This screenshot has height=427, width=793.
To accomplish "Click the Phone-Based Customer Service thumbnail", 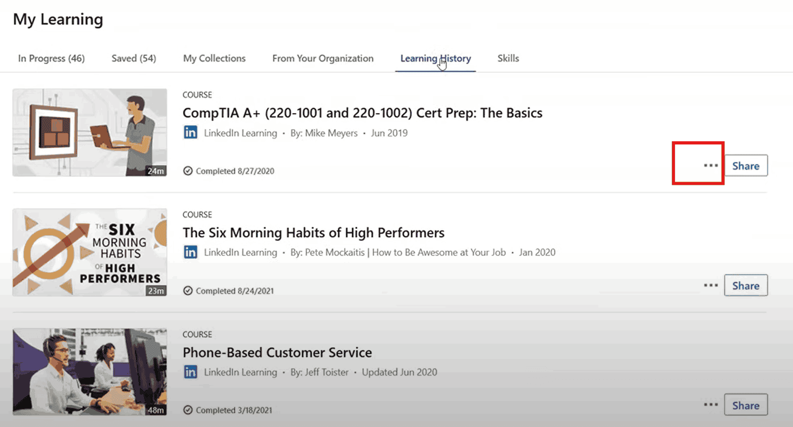I will tap(90, 372).
